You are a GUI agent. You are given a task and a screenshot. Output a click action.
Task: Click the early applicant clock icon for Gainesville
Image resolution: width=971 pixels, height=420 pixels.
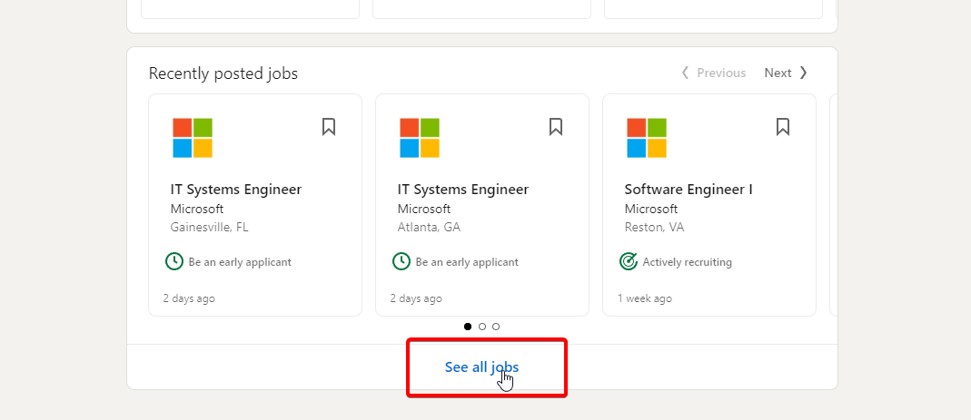[174, 262]
